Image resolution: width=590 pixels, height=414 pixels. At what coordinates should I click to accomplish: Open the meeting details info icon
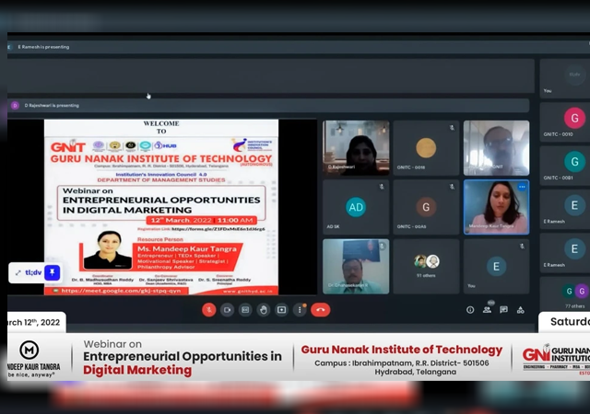(470, 310)
